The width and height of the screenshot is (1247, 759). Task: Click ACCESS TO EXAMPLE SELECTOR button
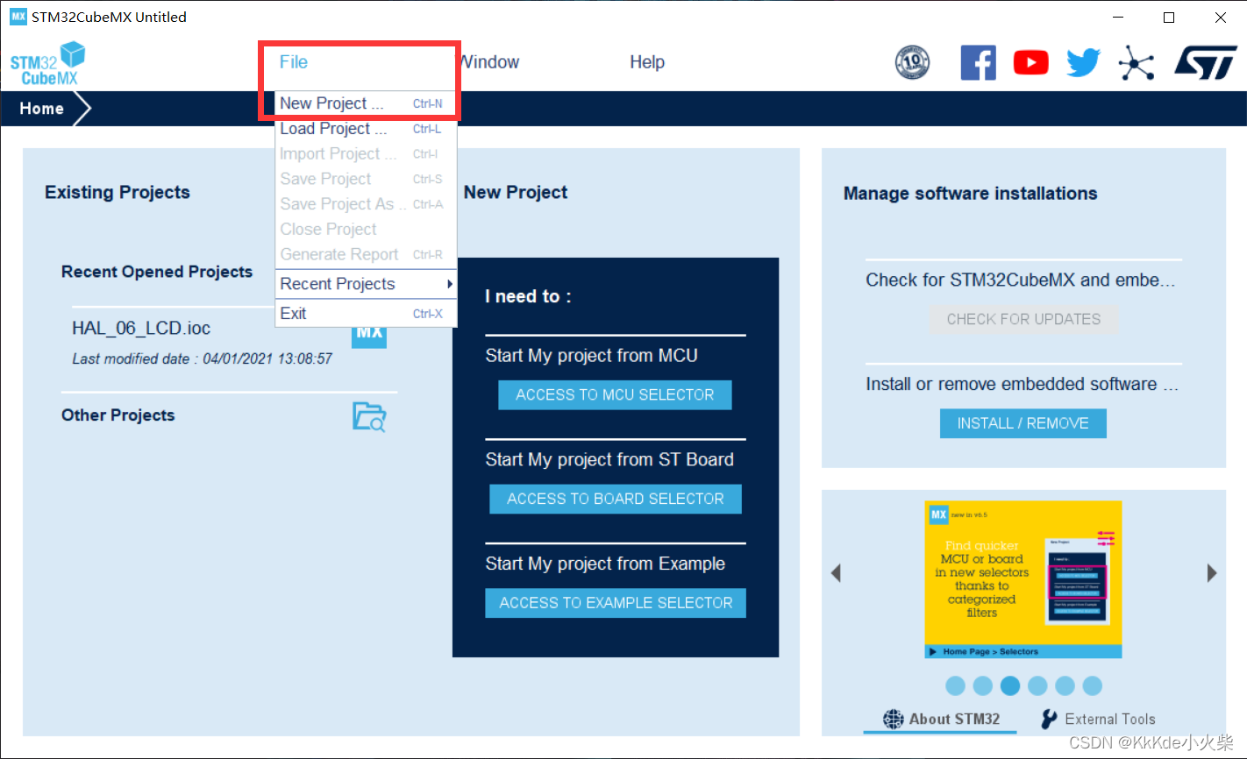click(616, 603)
